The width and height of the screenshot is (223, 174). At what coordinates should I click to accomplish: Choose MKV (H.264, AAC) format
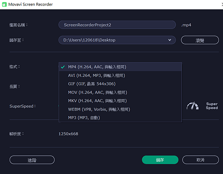click(120, 101)
